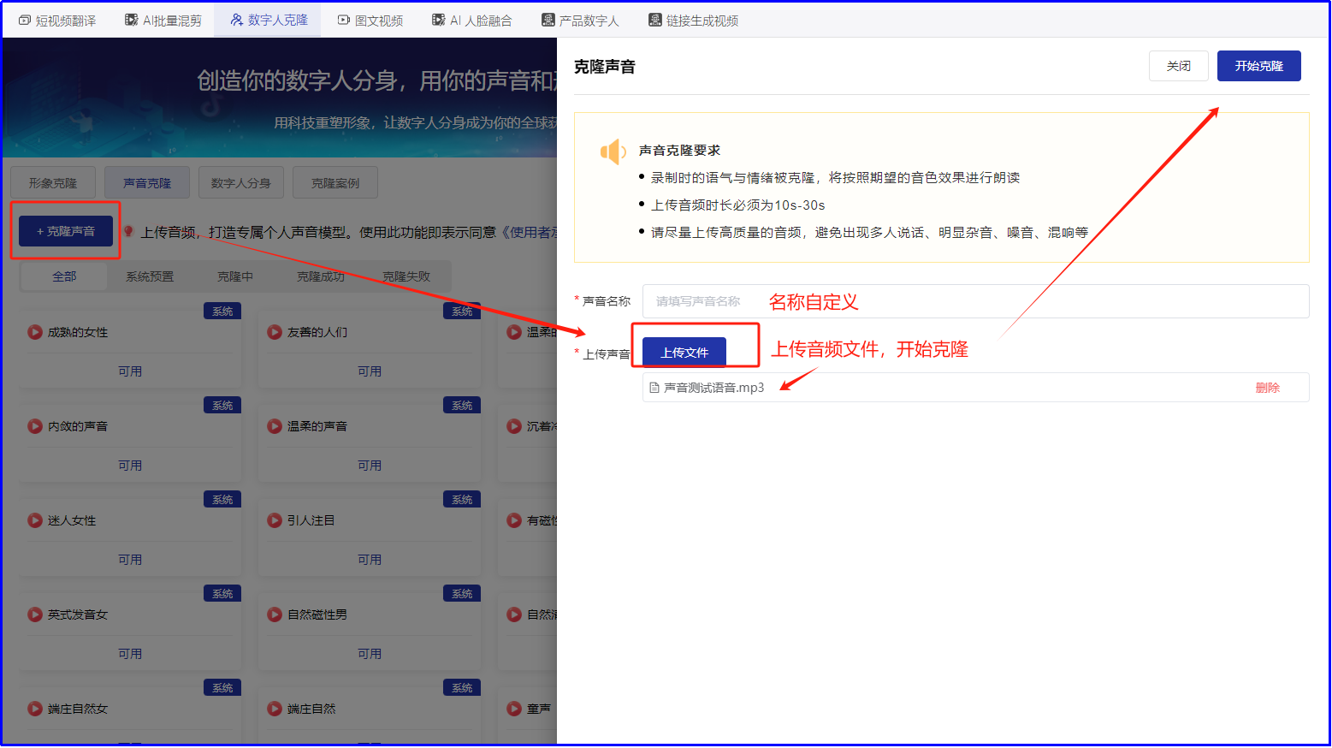Screen dimensions: 1332x748
Task: Click the 上传文件 button
Action: click(684, 351)
